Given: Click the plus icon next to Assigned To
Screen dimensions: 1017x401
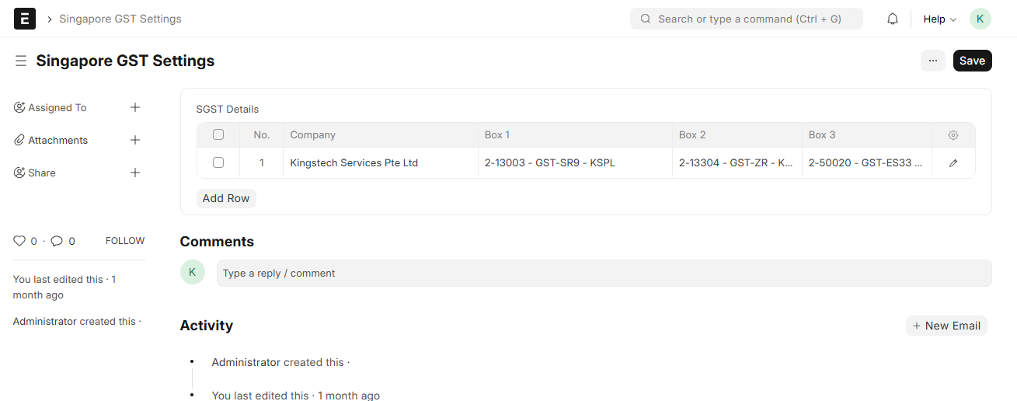Looking at the screenshot, I should [x=135, y=108].
